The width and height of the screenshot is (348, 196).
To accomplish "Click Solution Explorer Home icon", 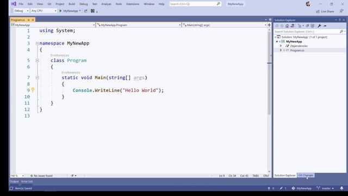I will [x=287, y=26].
